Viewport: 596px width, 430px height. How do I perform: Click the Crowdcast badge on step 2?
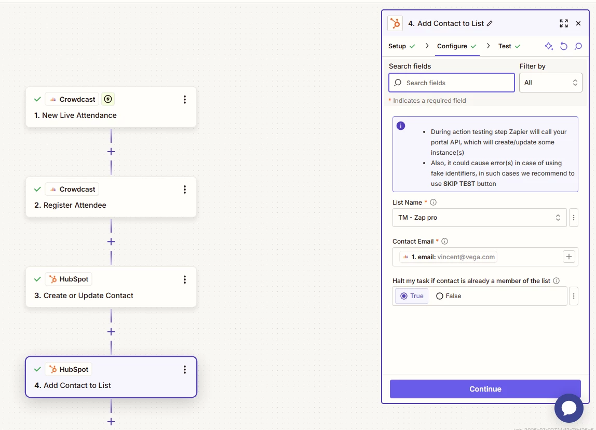(72, 190)
